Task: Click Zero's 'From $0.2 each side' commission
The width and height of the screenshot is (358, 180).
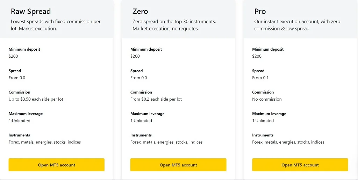Action: [x=156, y=99]
